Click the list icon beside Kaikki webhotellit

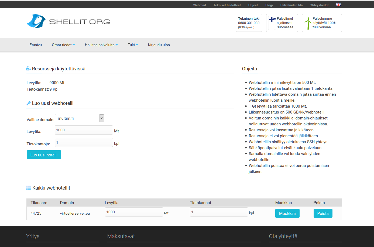(28, 187)
